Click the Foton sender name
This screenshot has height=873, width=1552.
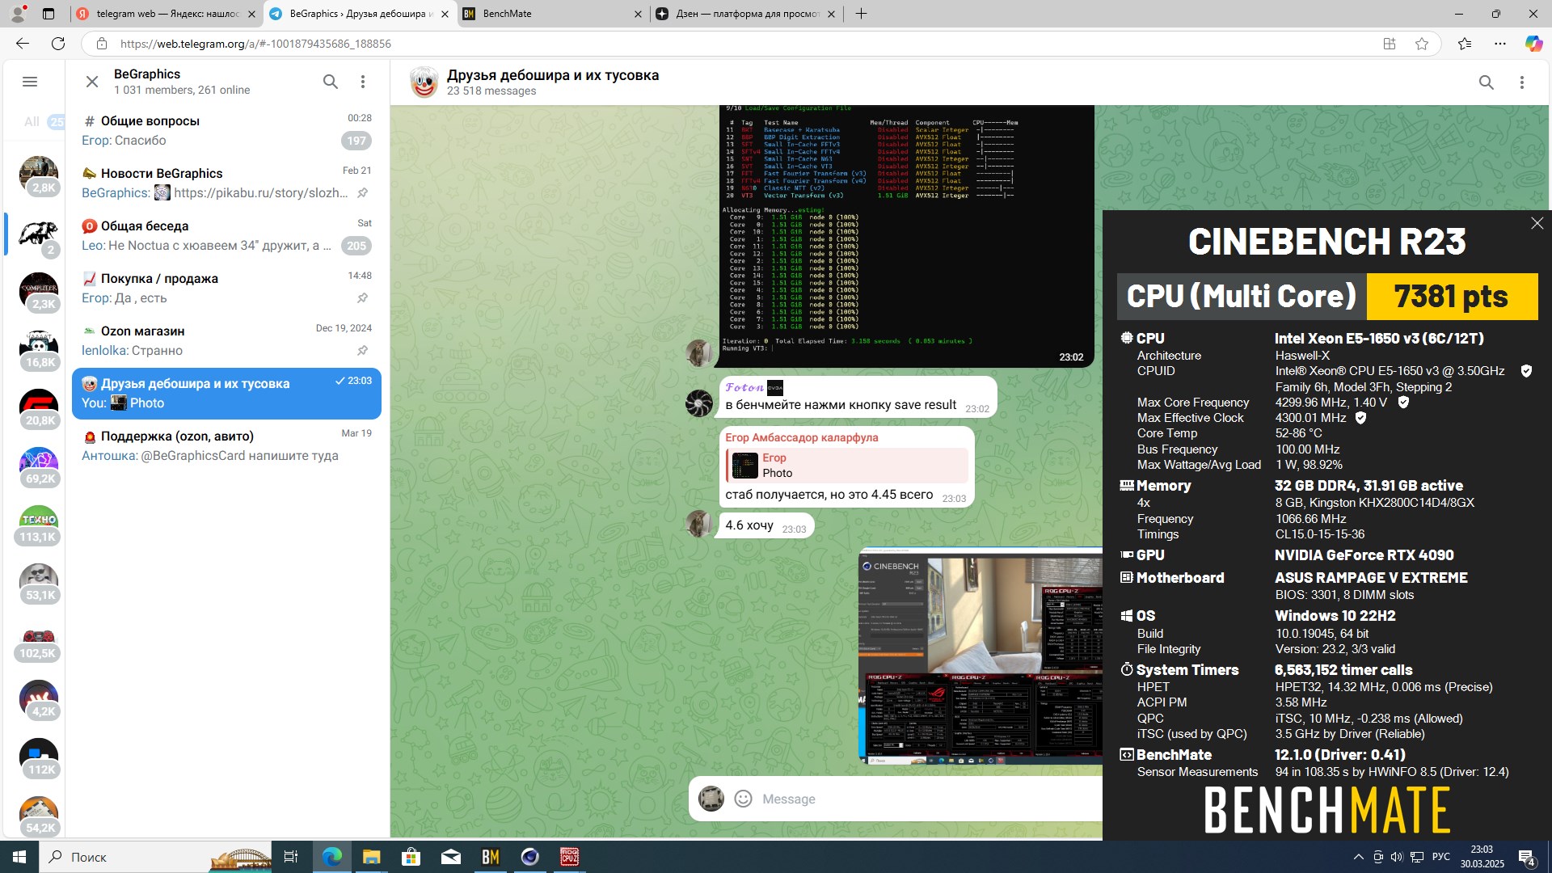(744, 387)
